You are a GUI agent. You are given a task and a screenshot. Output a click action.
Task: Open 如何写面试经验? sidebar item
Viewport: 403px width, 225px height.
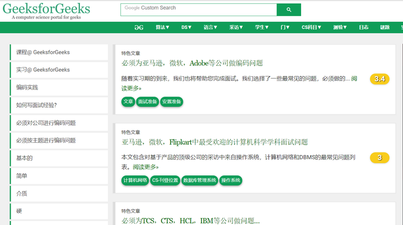pyautogui.click(x=59, y=106)
